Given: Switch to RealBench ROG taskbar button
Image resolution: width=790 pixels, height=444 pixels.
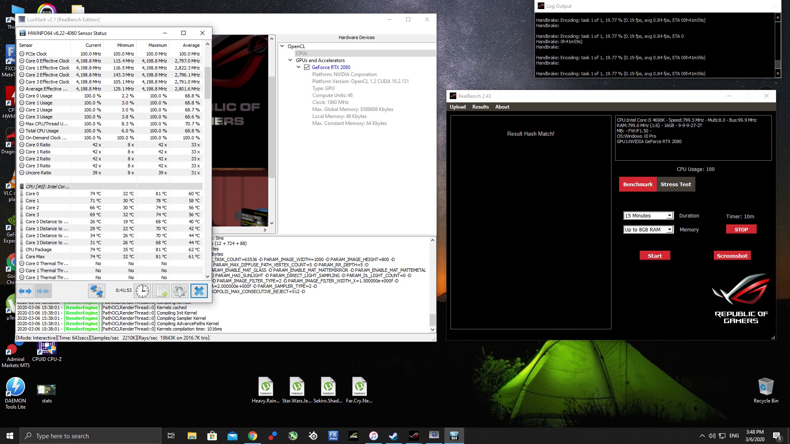Looking at the screenshot, I should 414,436.
